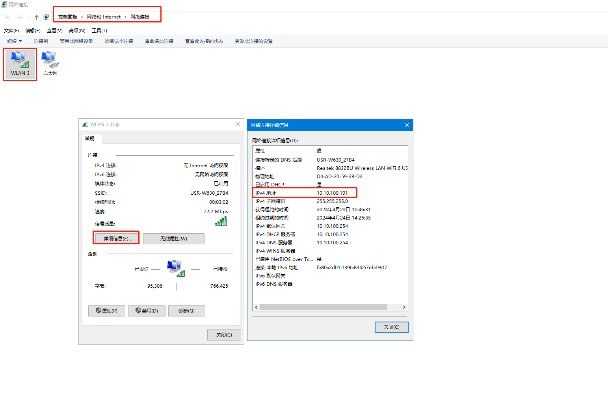608x402 pixels.
Task: Open recent locations dropdown chevron
Action: (28, 17)
